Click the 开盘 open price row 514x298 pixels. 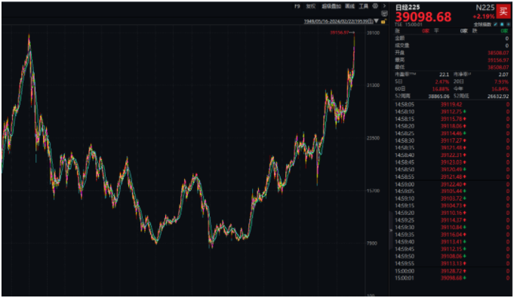point(451,53)
